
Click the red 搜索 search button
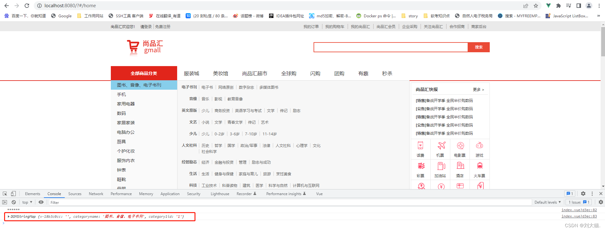point(479,47)
